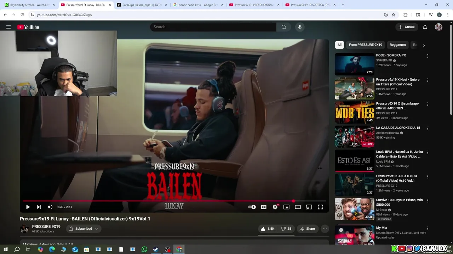Image resolution: width=453 pixels, height=254 pixels.
Task: Expand the Subscribed notification dropdown
Action: coord(84,229)
